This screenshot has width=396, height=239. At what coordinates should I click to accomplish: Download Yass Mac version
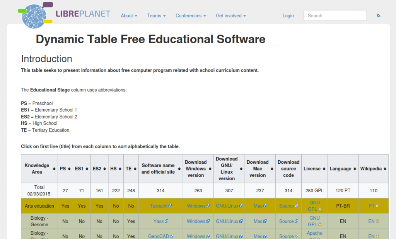(x=260, y=221)
